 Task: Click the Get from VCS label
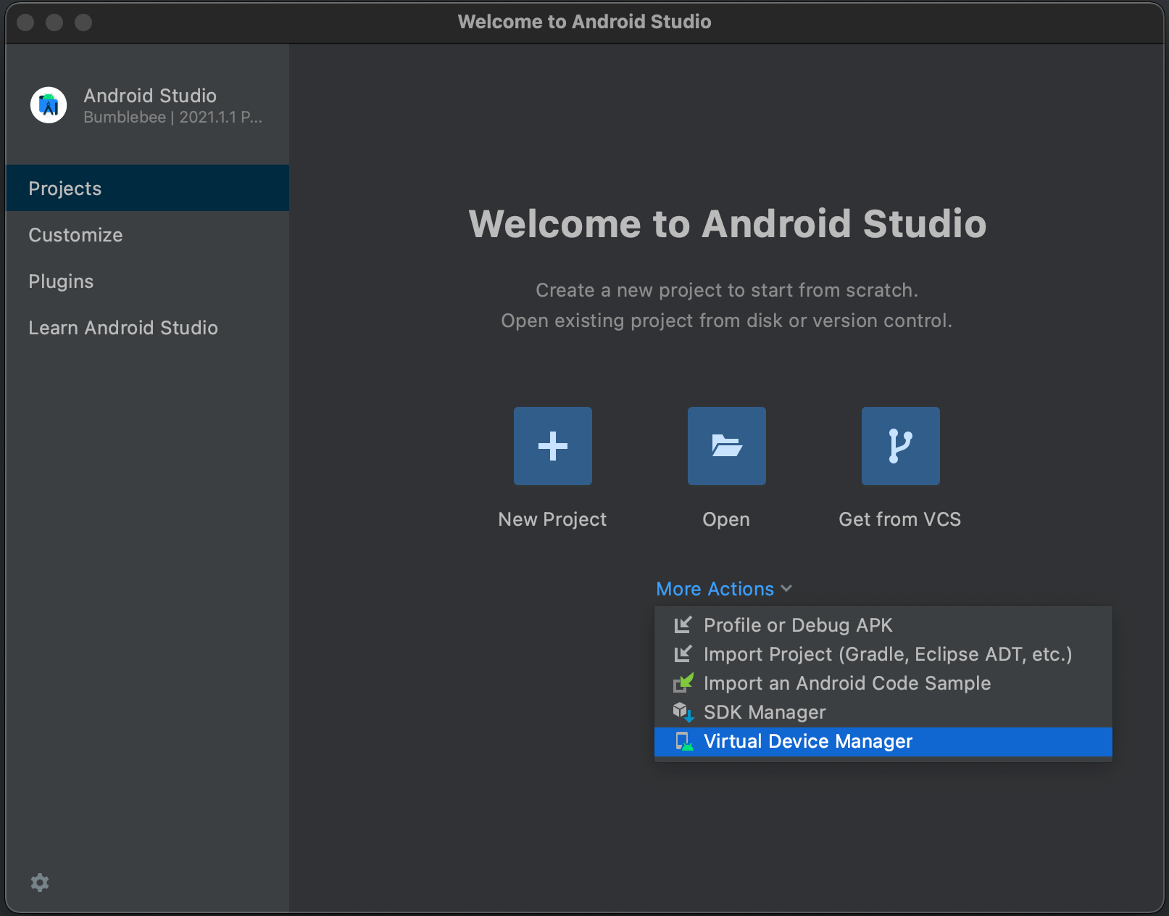900,519
